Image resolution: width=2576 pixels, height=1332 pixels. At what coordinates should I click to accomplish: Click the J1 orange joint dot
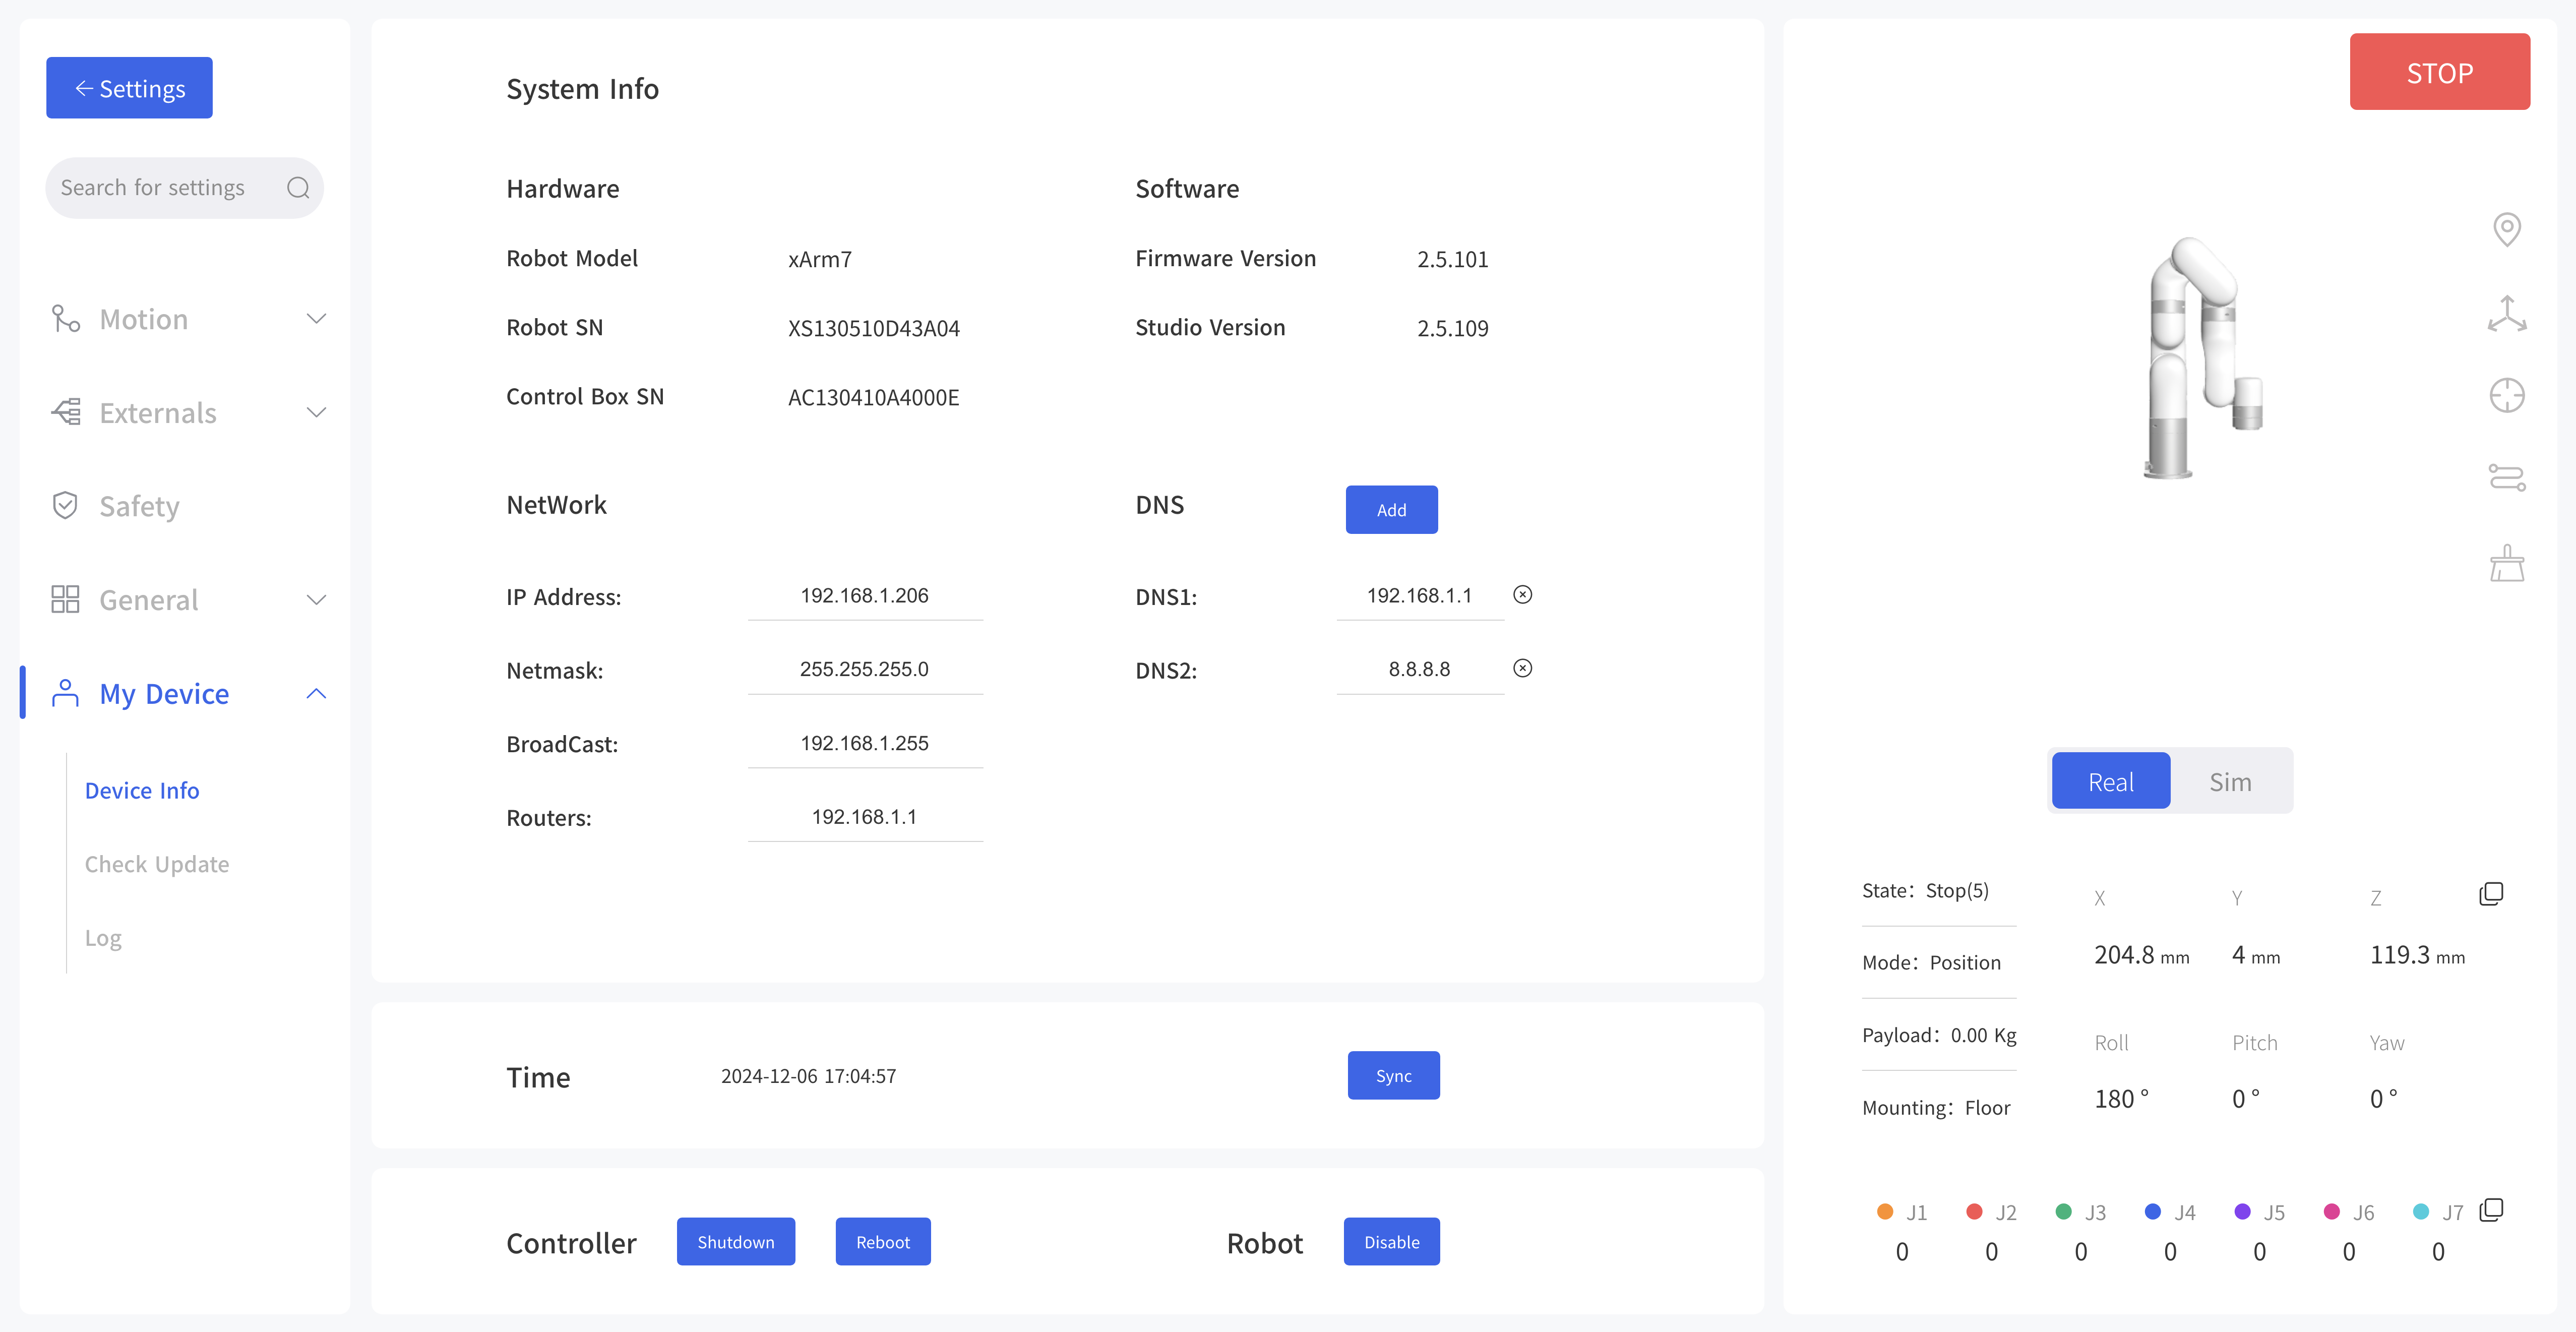pos(1885,1212)
